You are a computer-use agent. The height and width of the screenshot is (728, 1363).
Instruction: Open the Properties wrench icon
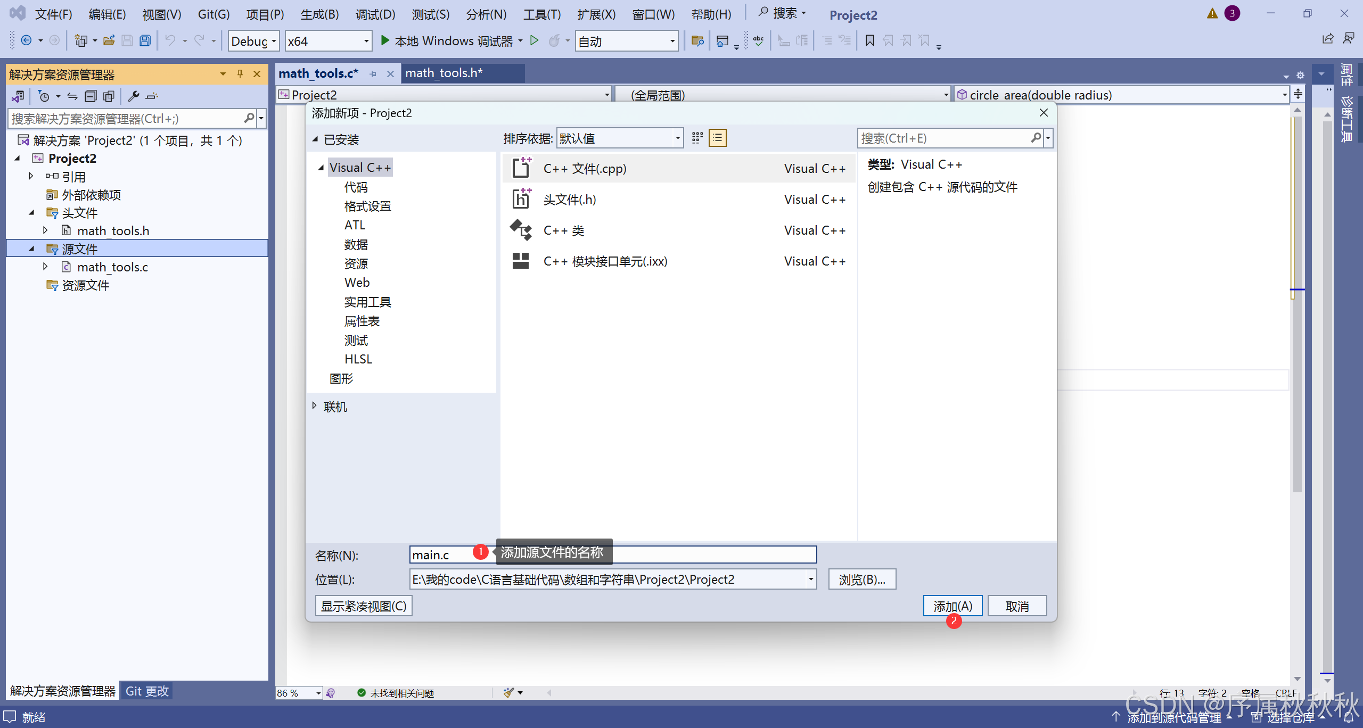click(x=133, y=96)
